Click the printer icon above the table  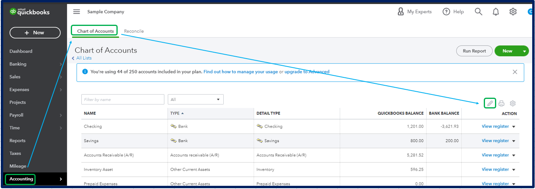click(x=501, y=103)
